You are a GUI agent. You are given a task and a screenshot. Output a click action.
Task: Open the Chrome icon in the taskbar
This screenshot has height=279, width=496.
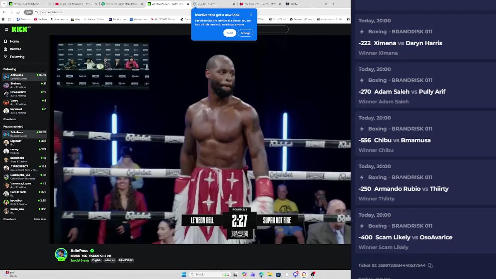click(x=304, y=274)
